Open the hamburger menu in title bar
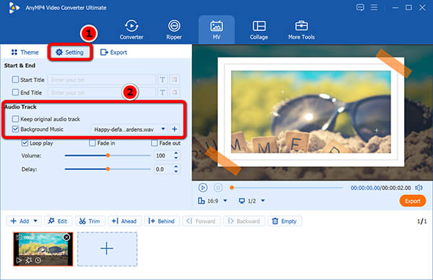Image resolution: width=433 pixels, height=280 pixels. click(x=374, y=7)
